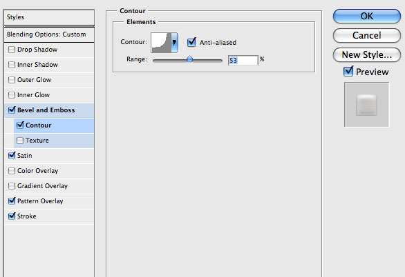
Task: Enable the Texture checkbox
Action: pos(20,141)
